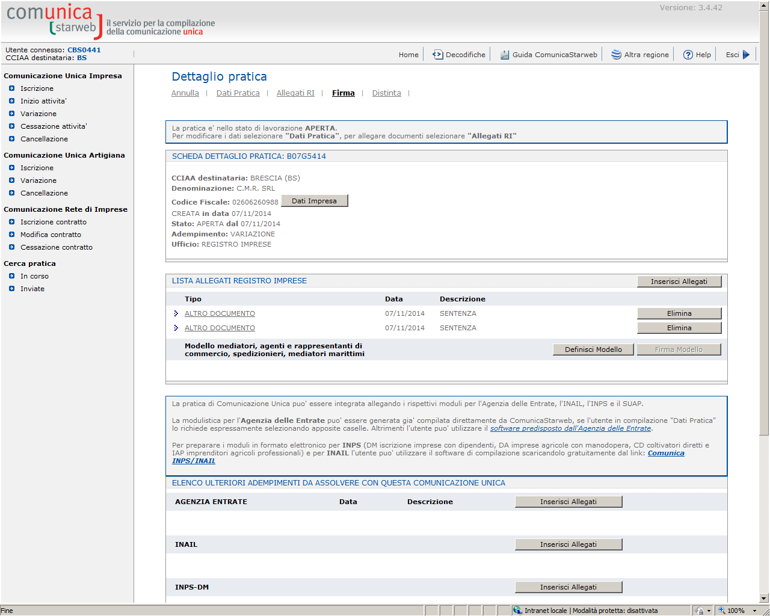Click the Definisci Modello button
Image resolution: width=770 pixels, height=616 pixels.
click(593, 350)
